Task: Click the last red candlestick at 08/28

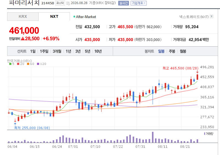Action: pos(198,77)
